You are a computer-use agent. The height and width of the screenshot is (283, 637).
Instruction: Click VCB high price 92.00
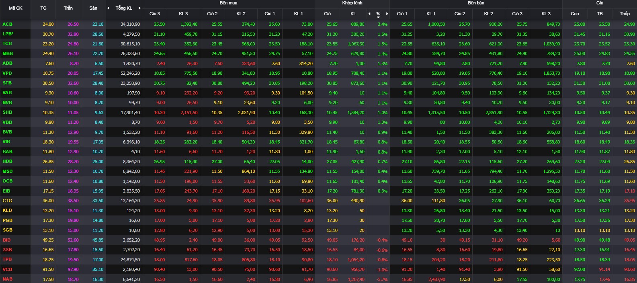tap(580, 269)
